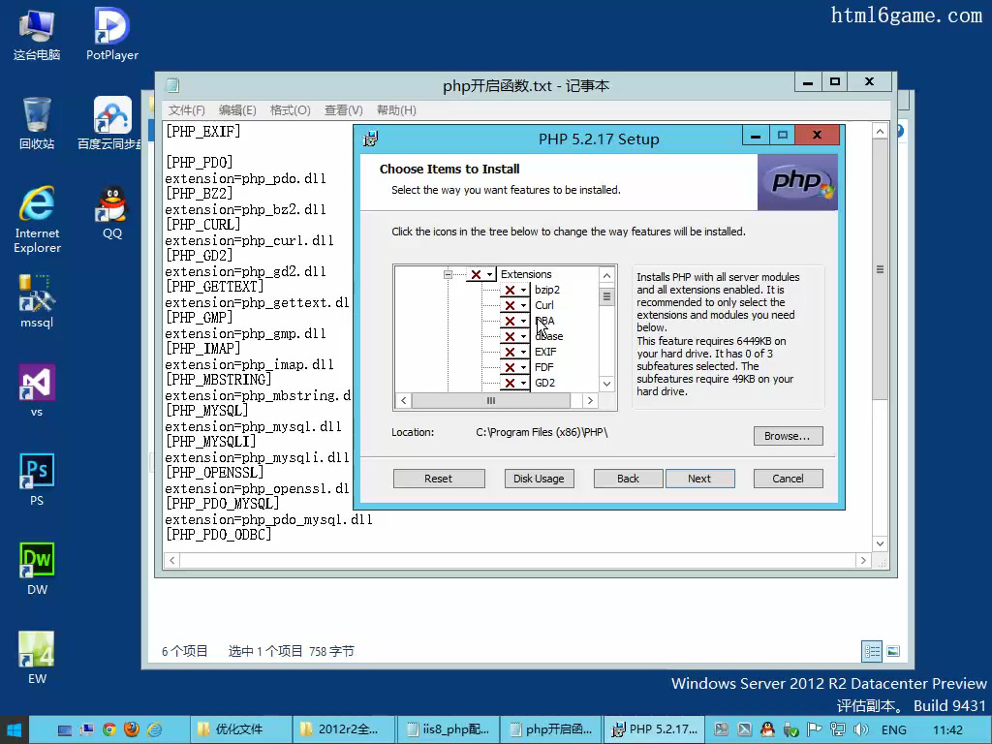
Task: Switch Explorer to details view icon
Action: pyautogui.click(x=872, y=651)
